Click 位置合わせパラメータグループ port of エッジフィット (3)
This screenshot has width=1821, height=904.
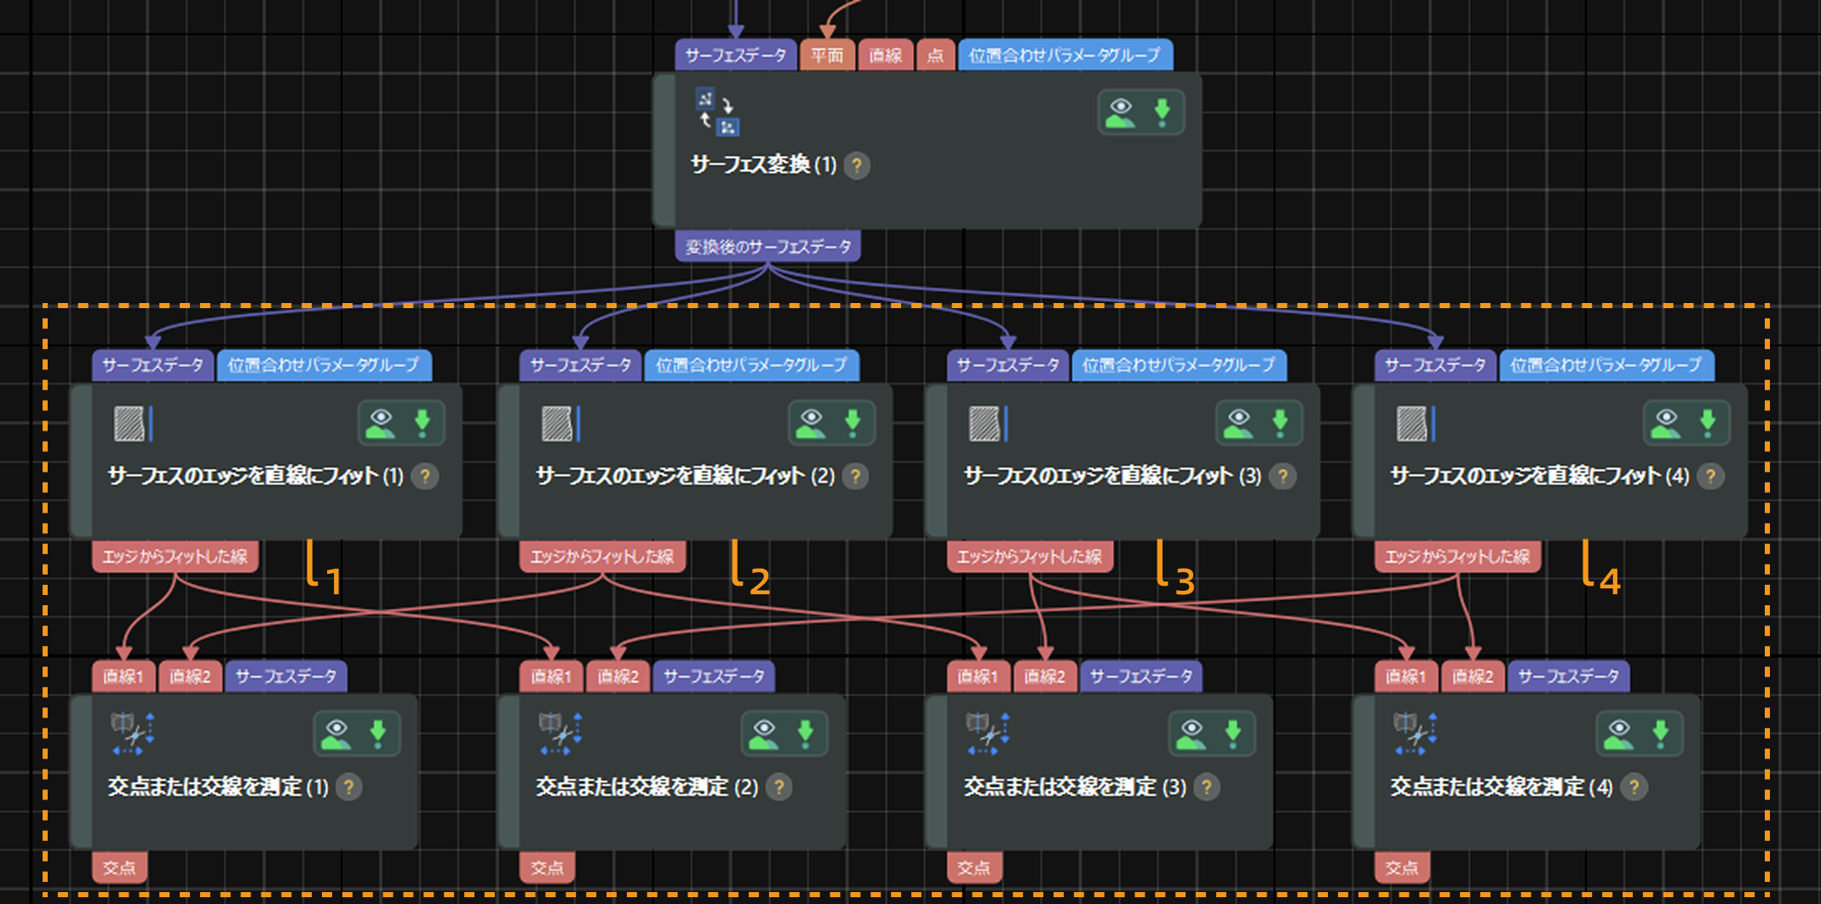tap(1179, 365)
